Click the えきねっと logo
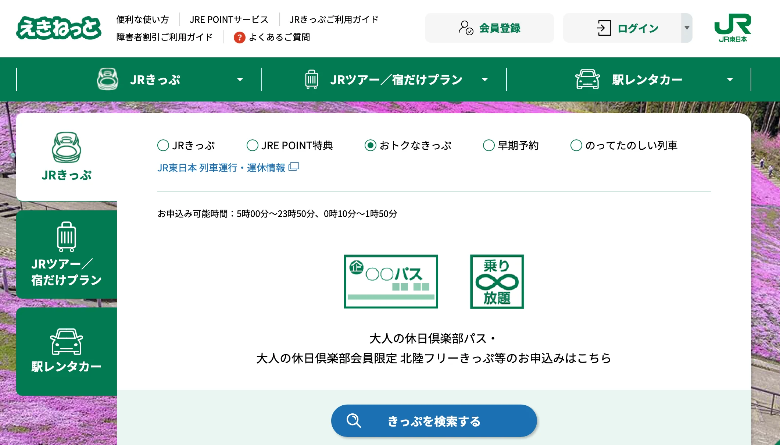Image resolution: width=780 pixels, height=445 pixels. 59,28
